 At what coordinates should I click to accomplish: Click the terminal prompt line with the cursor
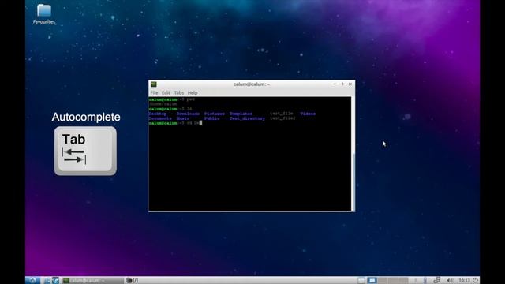[175, 123]
